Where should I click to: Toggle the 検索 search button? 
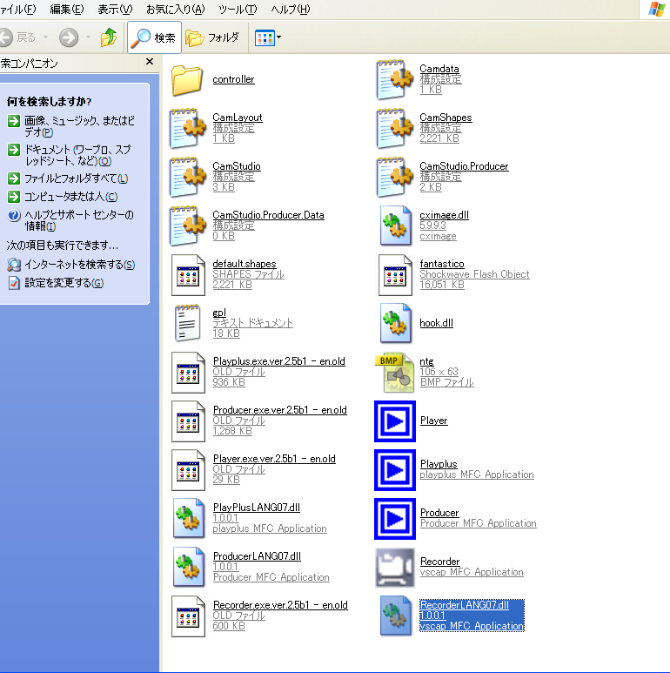pos(154,37)
